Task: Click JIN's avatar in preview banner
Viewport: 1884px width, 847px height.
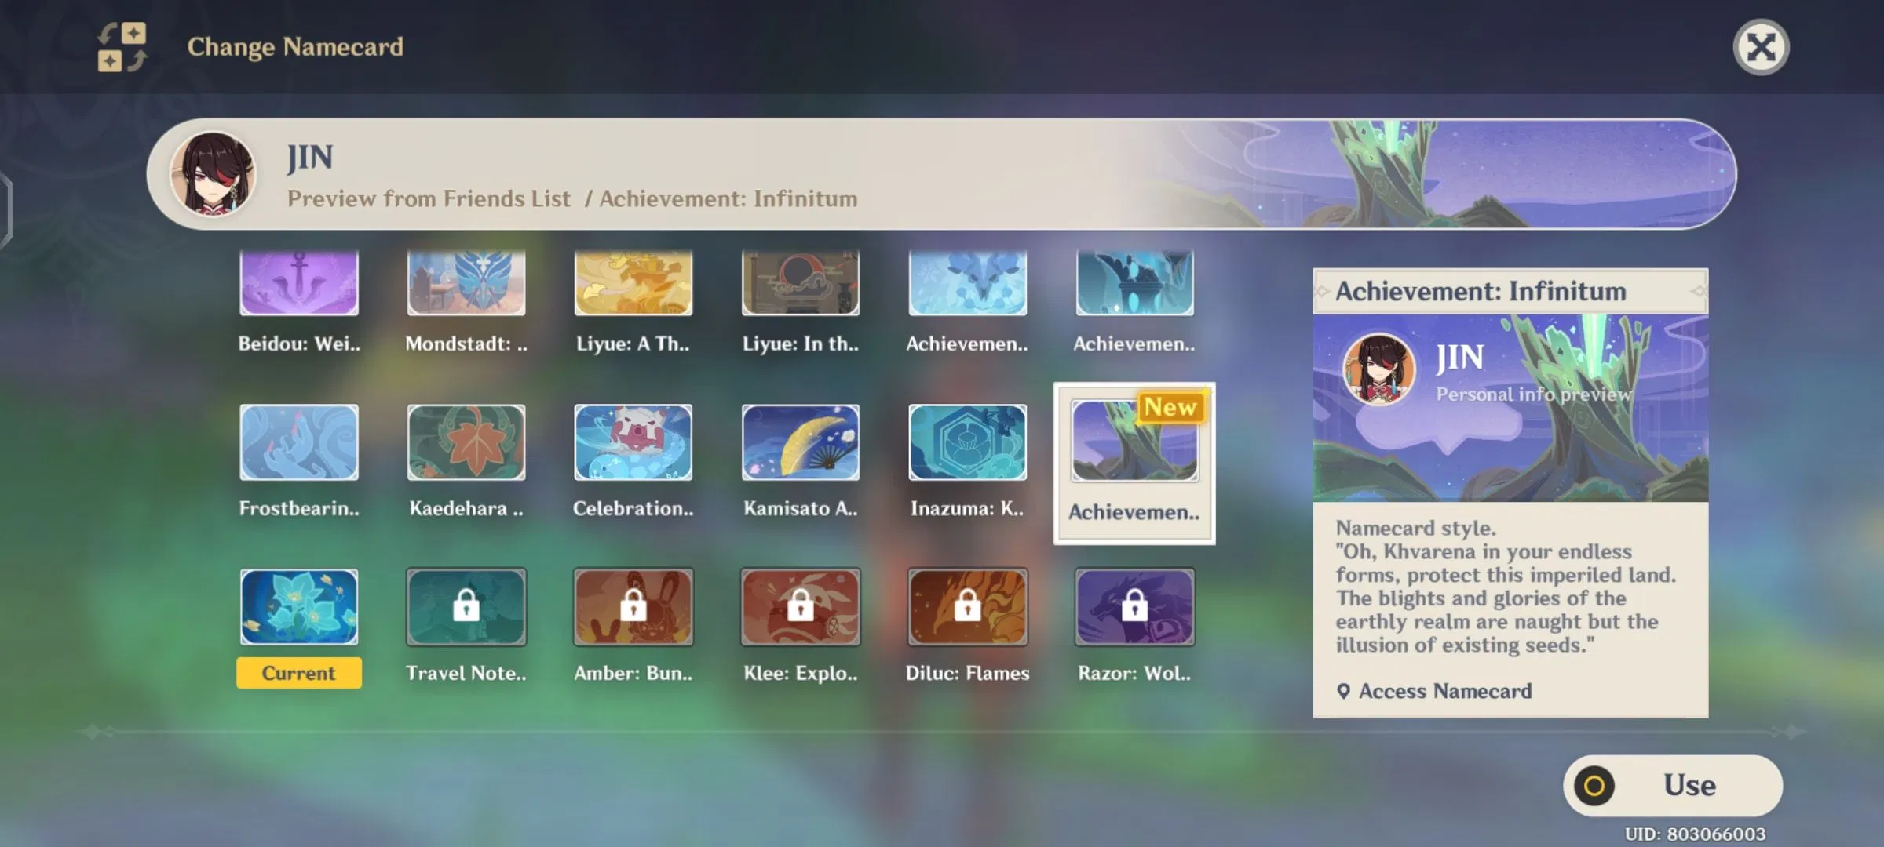Action: 214,173
